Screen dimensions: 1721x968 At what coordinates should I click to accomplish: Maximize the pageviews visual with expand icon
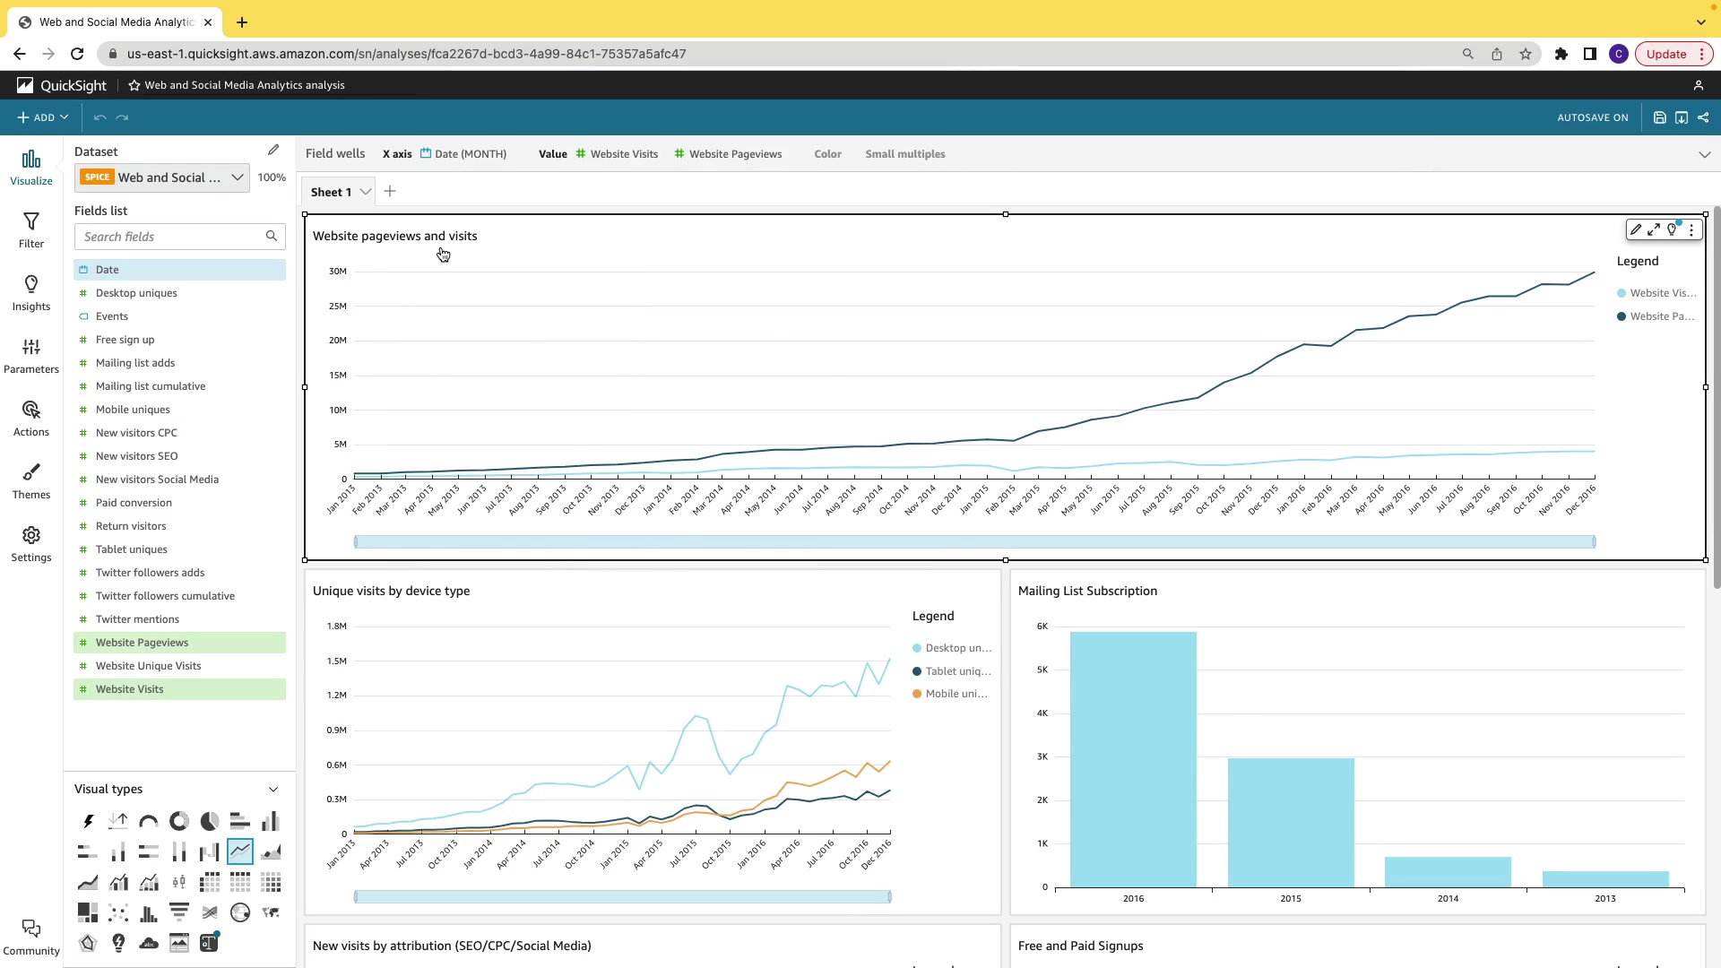click(1654, 230)
